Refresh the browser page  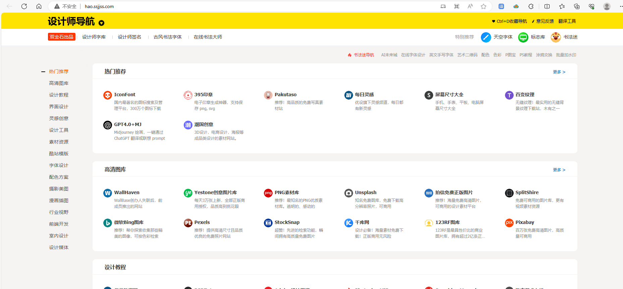(24, 6)
